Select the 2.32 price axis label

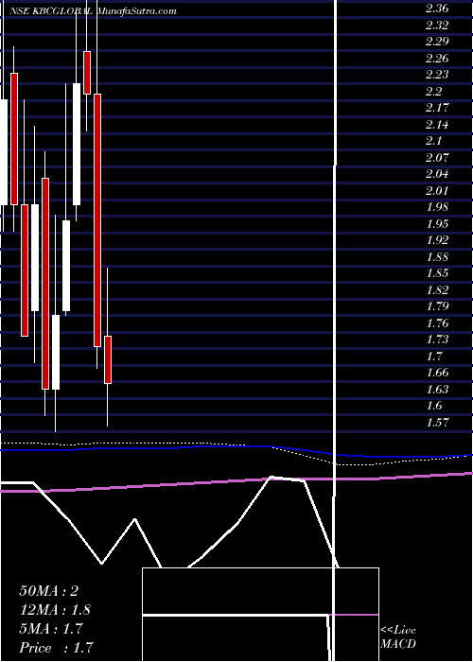(x=437, y=26)
